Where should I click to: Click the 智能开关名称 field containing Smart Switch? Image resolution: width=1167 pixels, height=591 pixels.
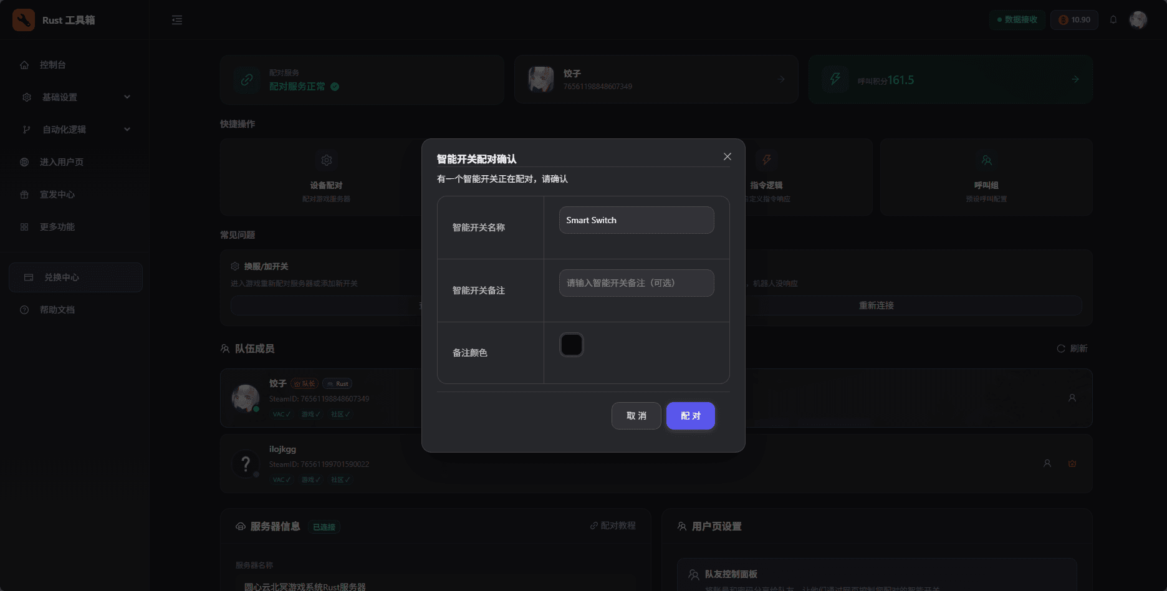(x=636, y=220)
